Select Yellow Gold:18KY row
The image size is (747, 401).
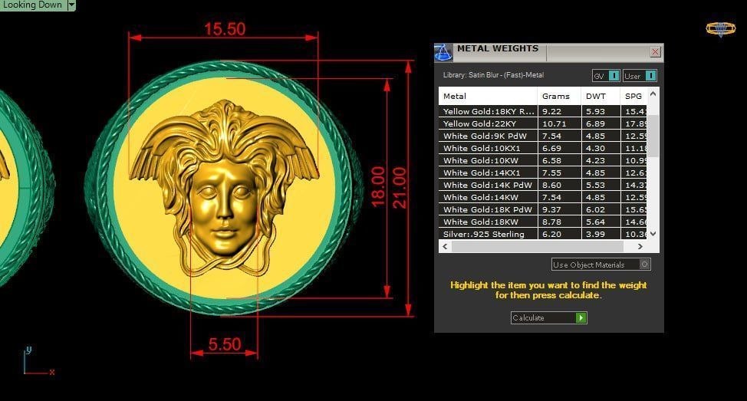point(543,111)
